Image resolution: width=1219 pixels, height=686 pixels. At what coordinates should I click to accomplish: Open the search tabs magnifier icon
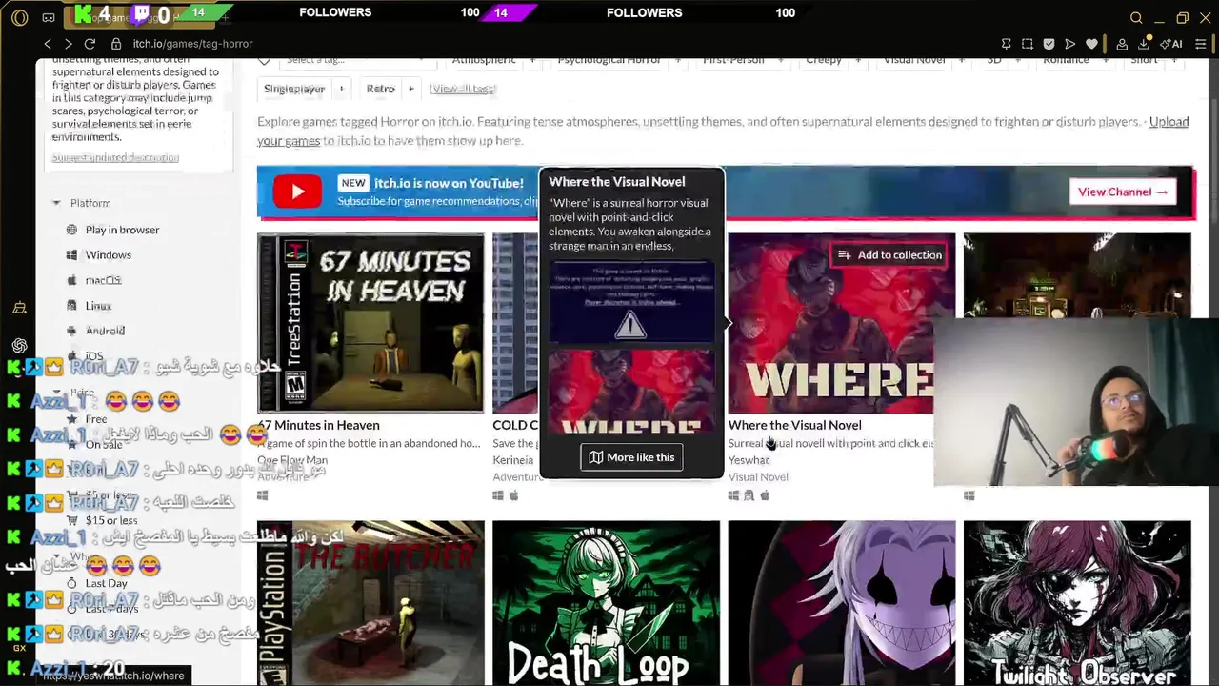point(1136,18)
